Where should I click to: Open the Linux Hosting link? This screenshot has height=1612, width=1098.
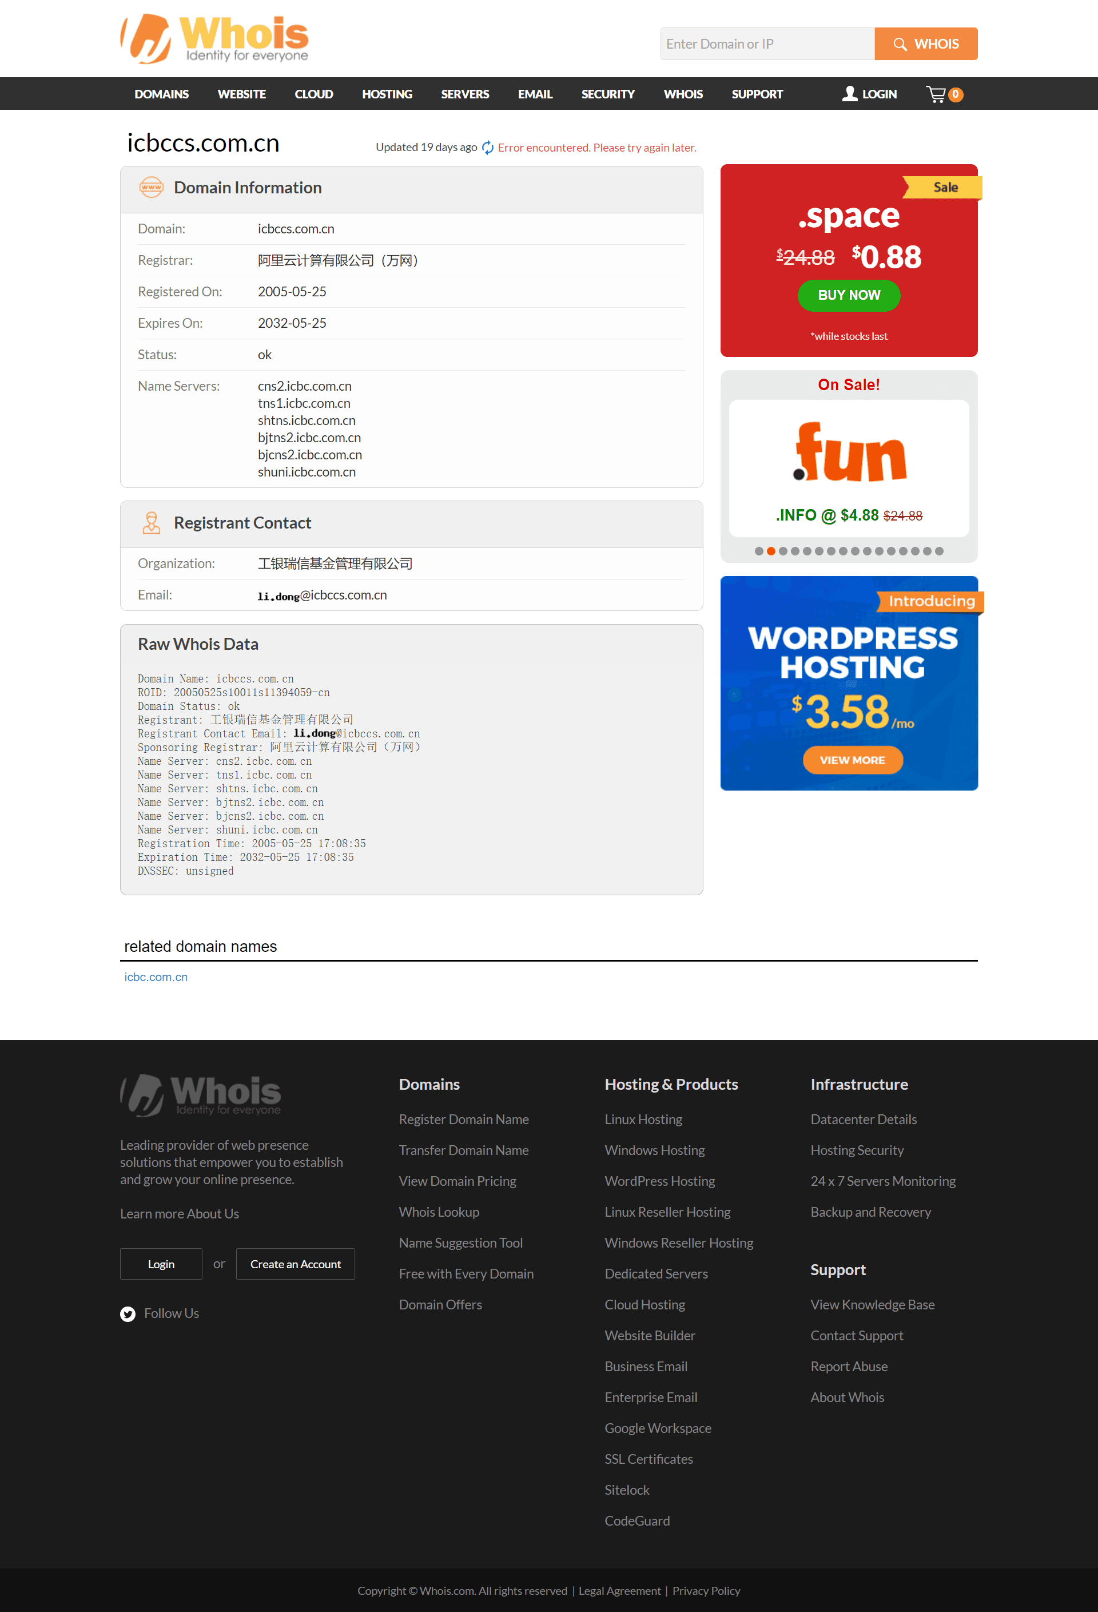pos(643,1119)
